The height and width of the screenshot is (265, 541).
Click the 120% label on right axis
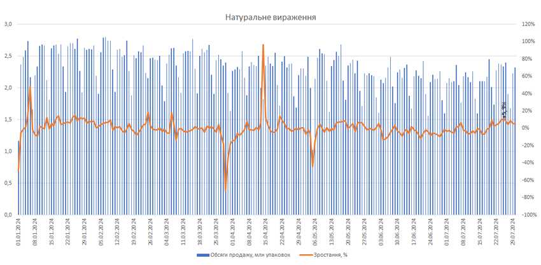pyautogui.click(x=529, y=24)
